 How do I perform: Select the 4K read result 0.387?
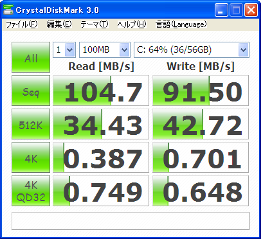pos(101,157)
